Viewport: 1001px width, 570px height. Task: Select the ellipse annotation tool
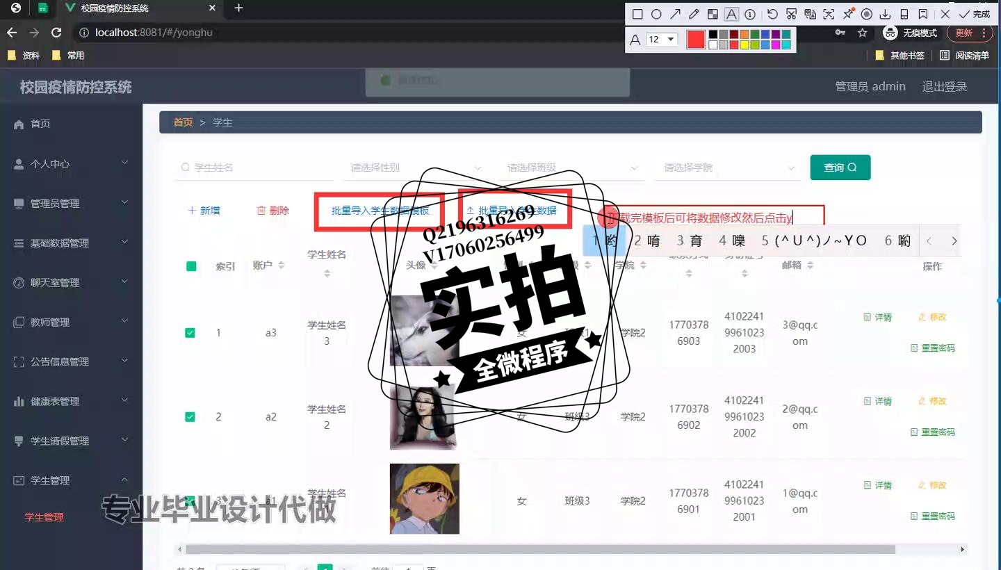click(656, 14)
